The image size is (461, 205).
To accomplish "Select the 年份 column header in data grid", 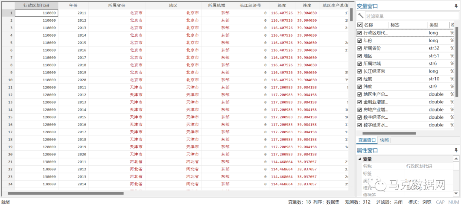I will (73, 5).
